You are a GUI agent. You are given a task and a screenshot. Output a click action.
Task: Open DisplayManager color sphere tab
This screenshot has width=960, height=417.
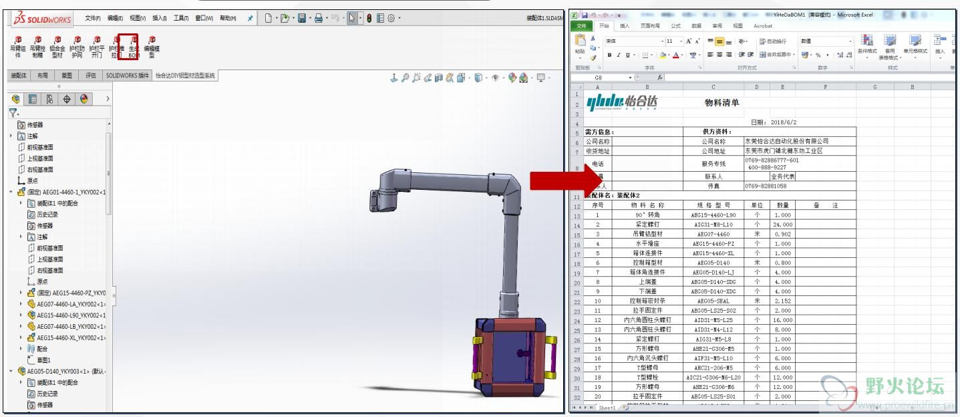click(x=84, y=99)
